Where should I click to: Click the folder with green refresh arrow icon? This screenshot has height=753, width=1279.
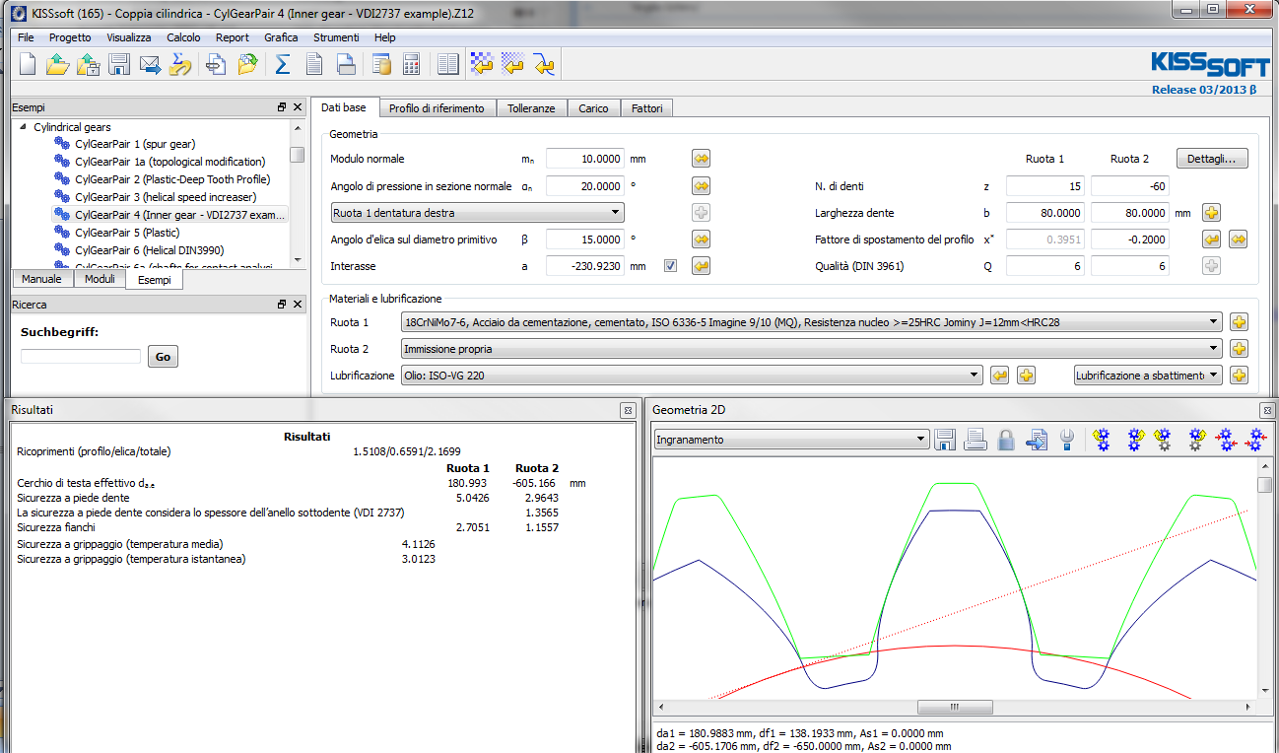tap(246, 65)
